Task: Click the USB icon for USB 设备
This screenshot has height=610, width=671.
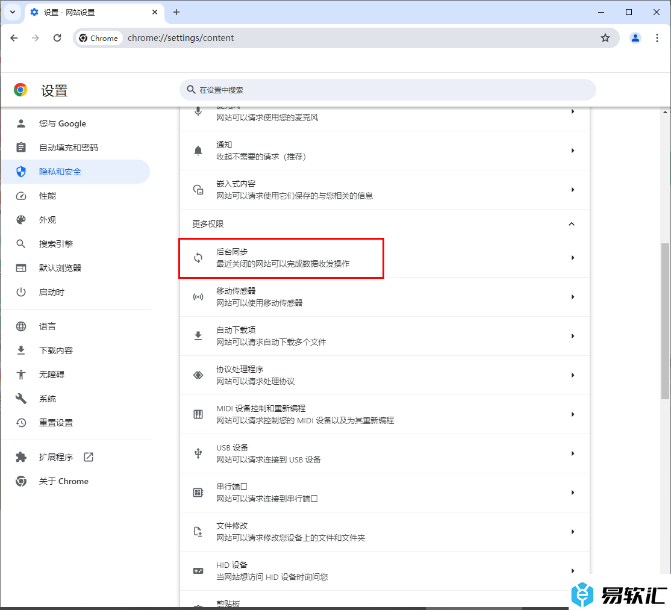Action: click(198, 453)
